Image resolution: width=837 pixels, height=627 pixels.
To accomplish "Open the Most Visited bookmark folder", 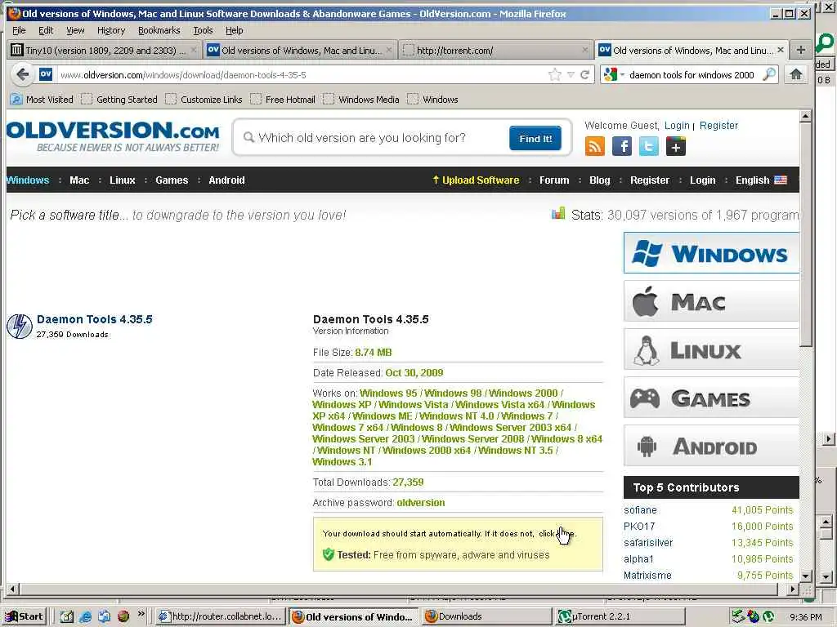I will click(x=42, y=99).
